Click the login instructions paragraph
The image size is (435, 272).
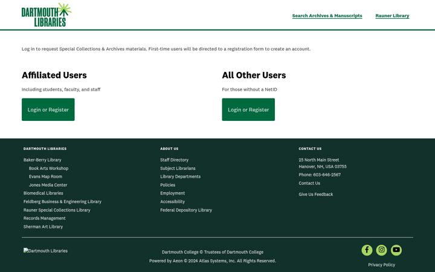(x=166, y=49)
